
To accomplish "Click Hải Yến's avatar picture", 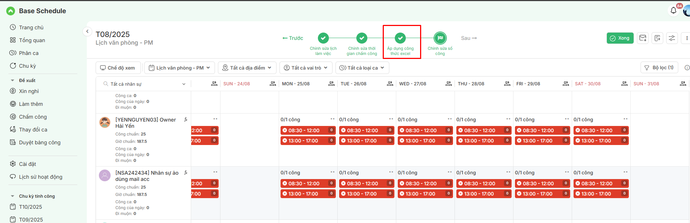I will (x=105, y=122).
